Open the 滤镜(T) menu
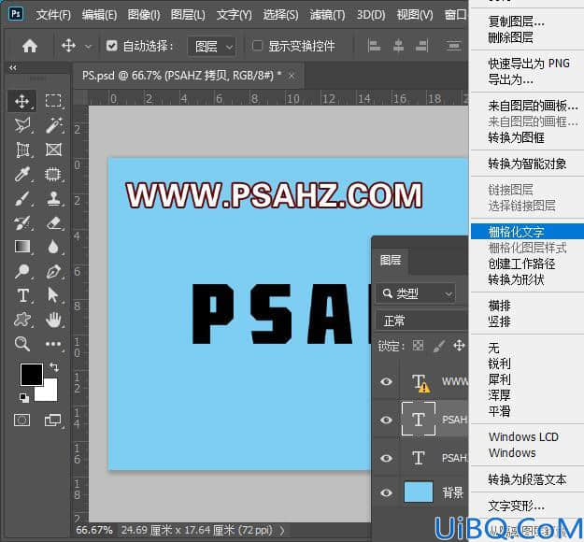Viewport: 584px width, 542px height. click(327, 15)
